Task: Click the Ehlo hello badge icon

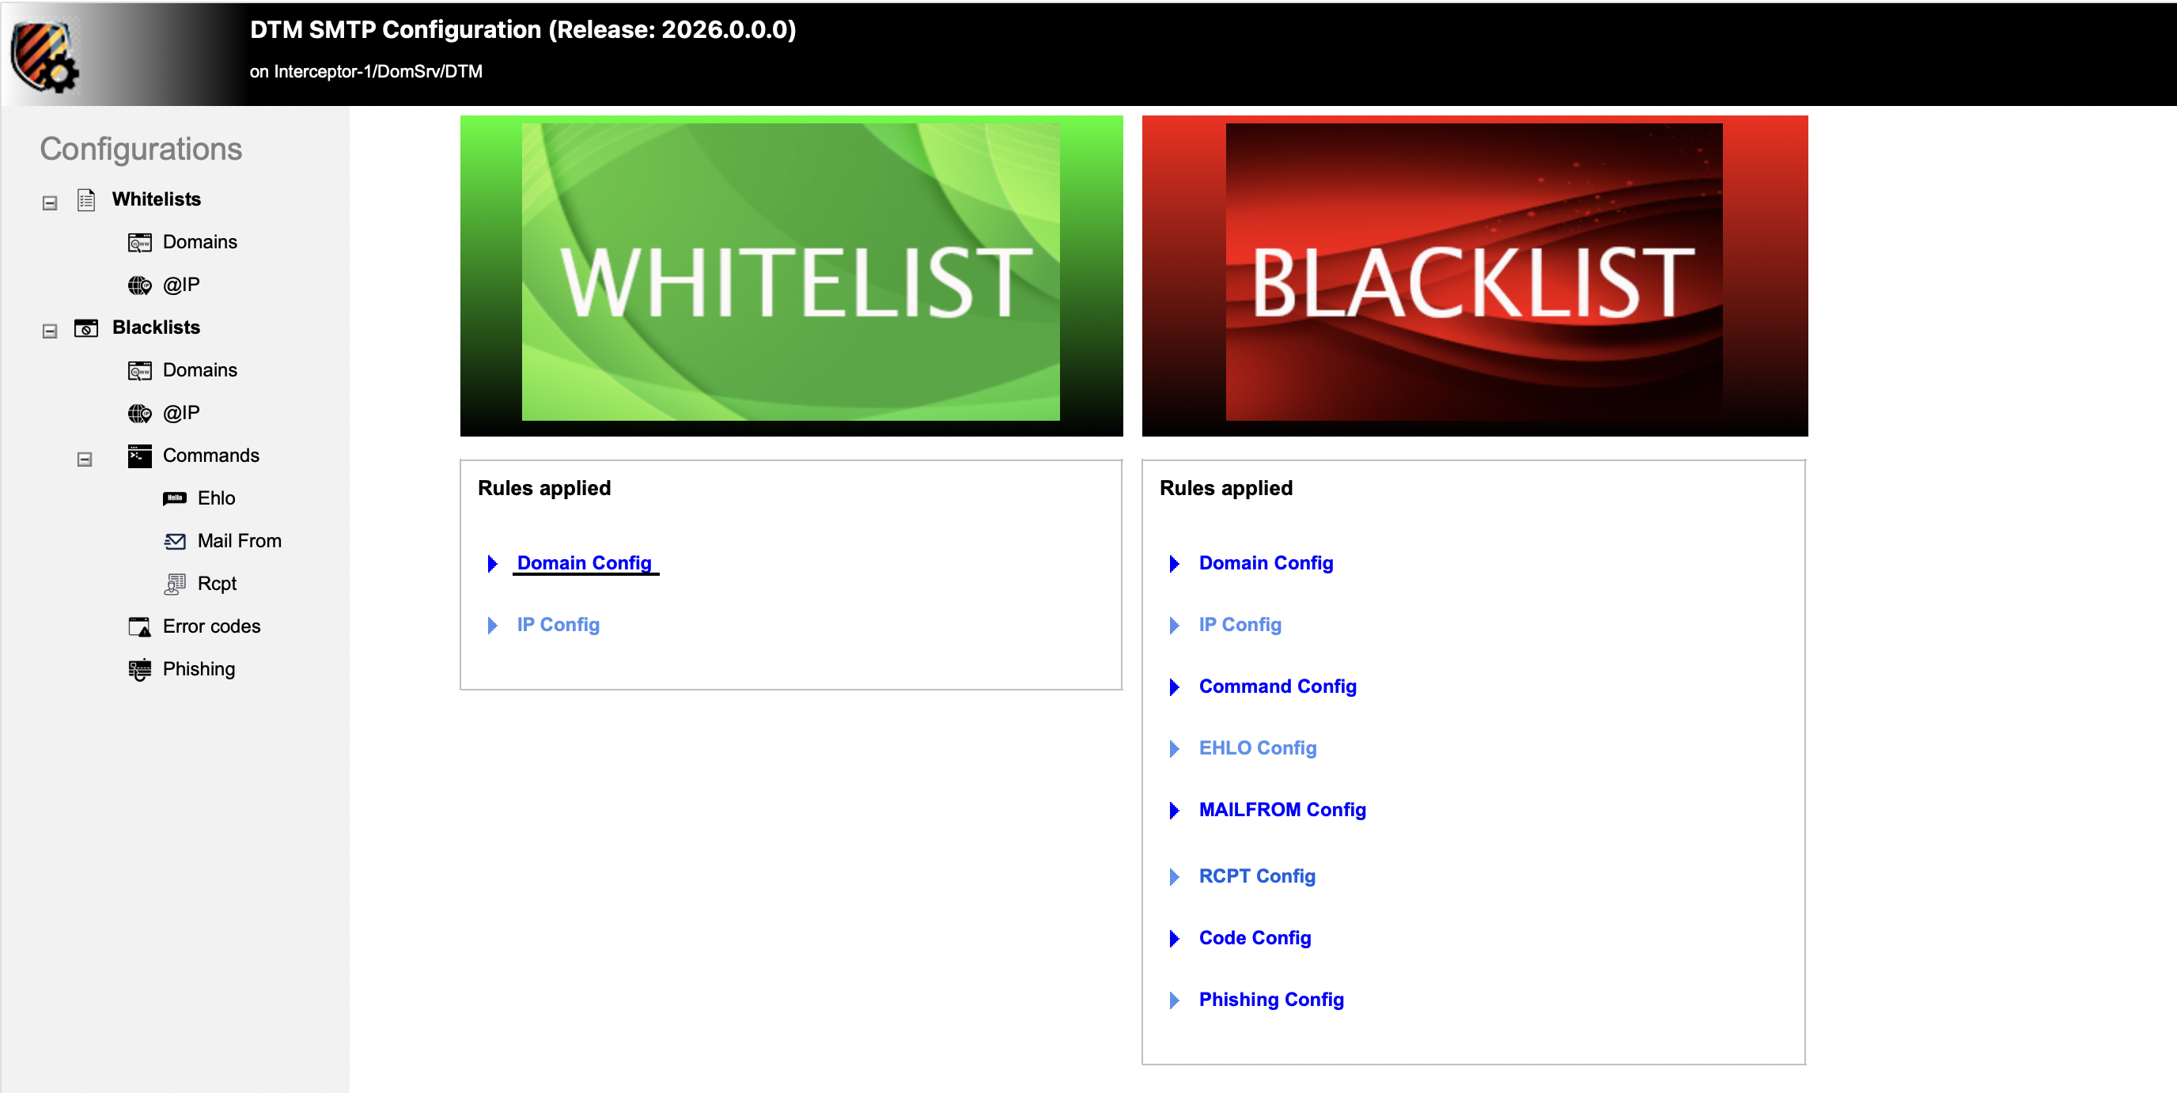Action: [174, 498]
